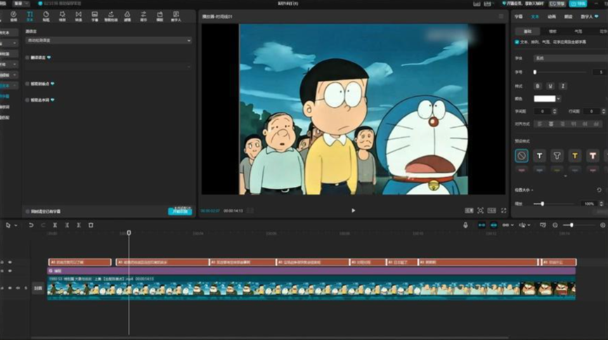Tick the clear existing subtitles checkbox
The image size is (608, 340).
27,211
